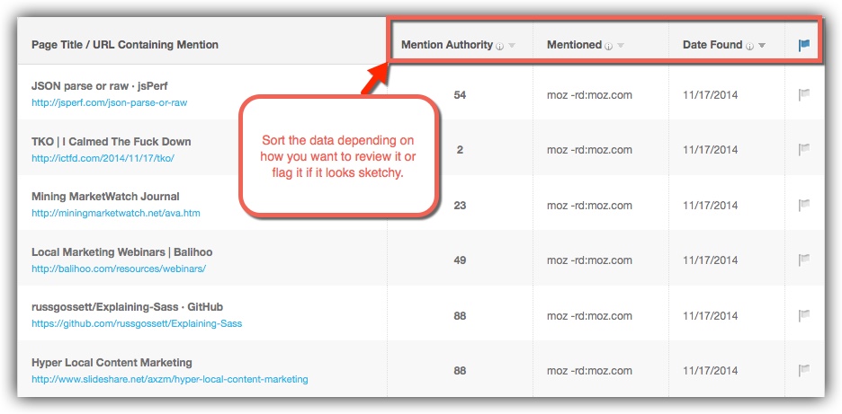Flag the russgossett Explaining-Sass row
This screenshot has width=842, height=414.
tap(804, 315)
